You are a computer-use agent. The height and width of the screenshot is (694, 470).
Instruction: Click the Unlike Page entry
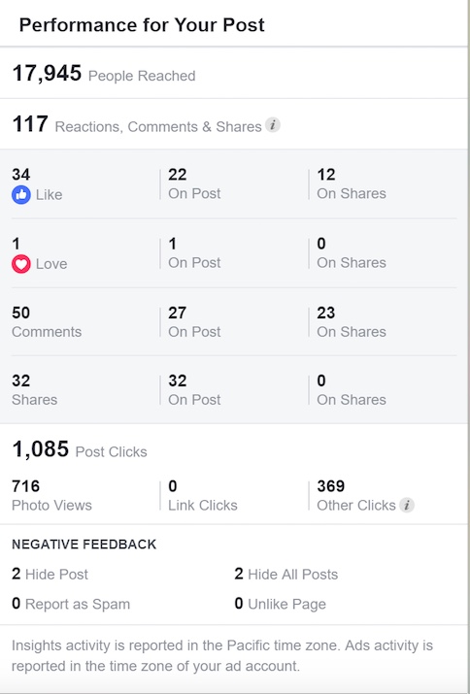pos(281,604)
